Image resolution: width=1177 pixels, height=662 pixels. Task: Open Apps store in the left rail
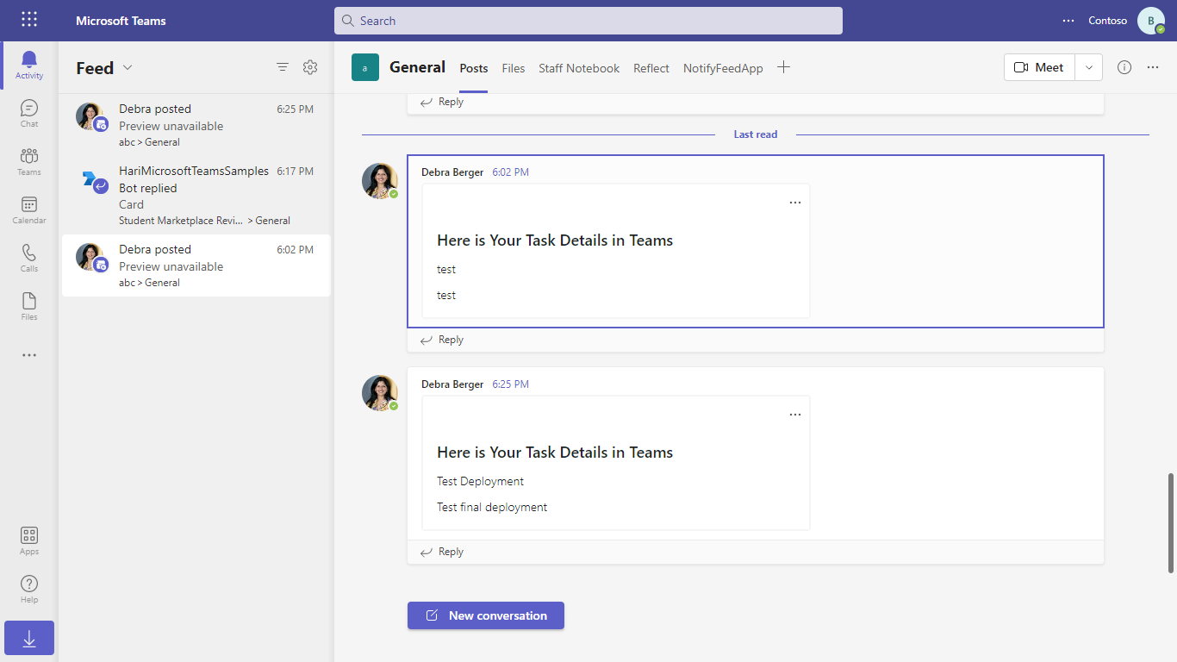tap(29, 541)
